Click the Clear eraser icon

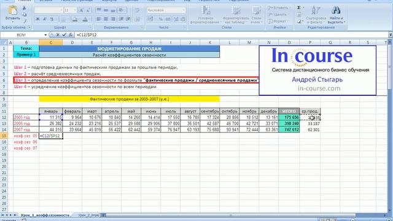pyautogui.click(x=299, y=21)
